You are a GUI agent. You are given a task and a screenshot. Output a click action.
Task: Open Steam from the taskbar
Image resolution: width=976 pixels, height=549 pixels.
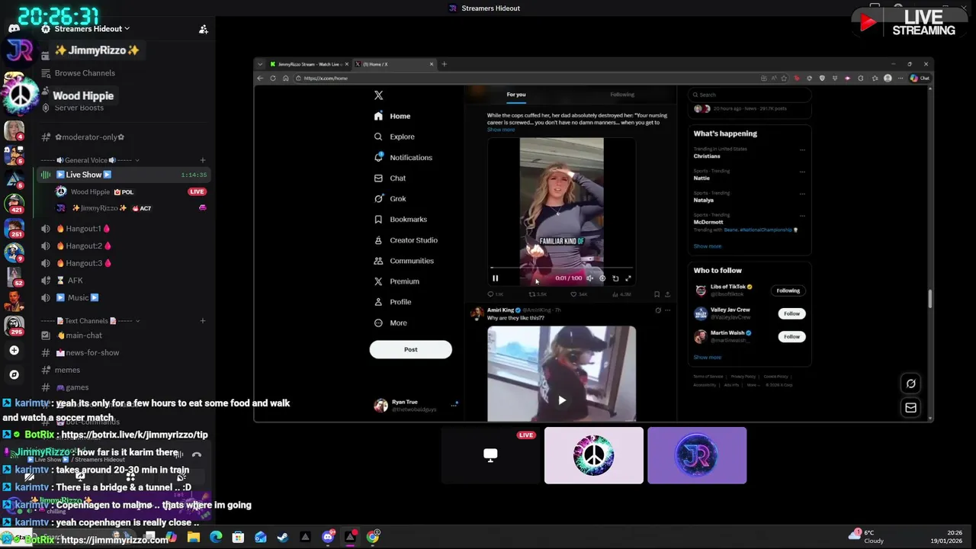click(x=283, y=537)
